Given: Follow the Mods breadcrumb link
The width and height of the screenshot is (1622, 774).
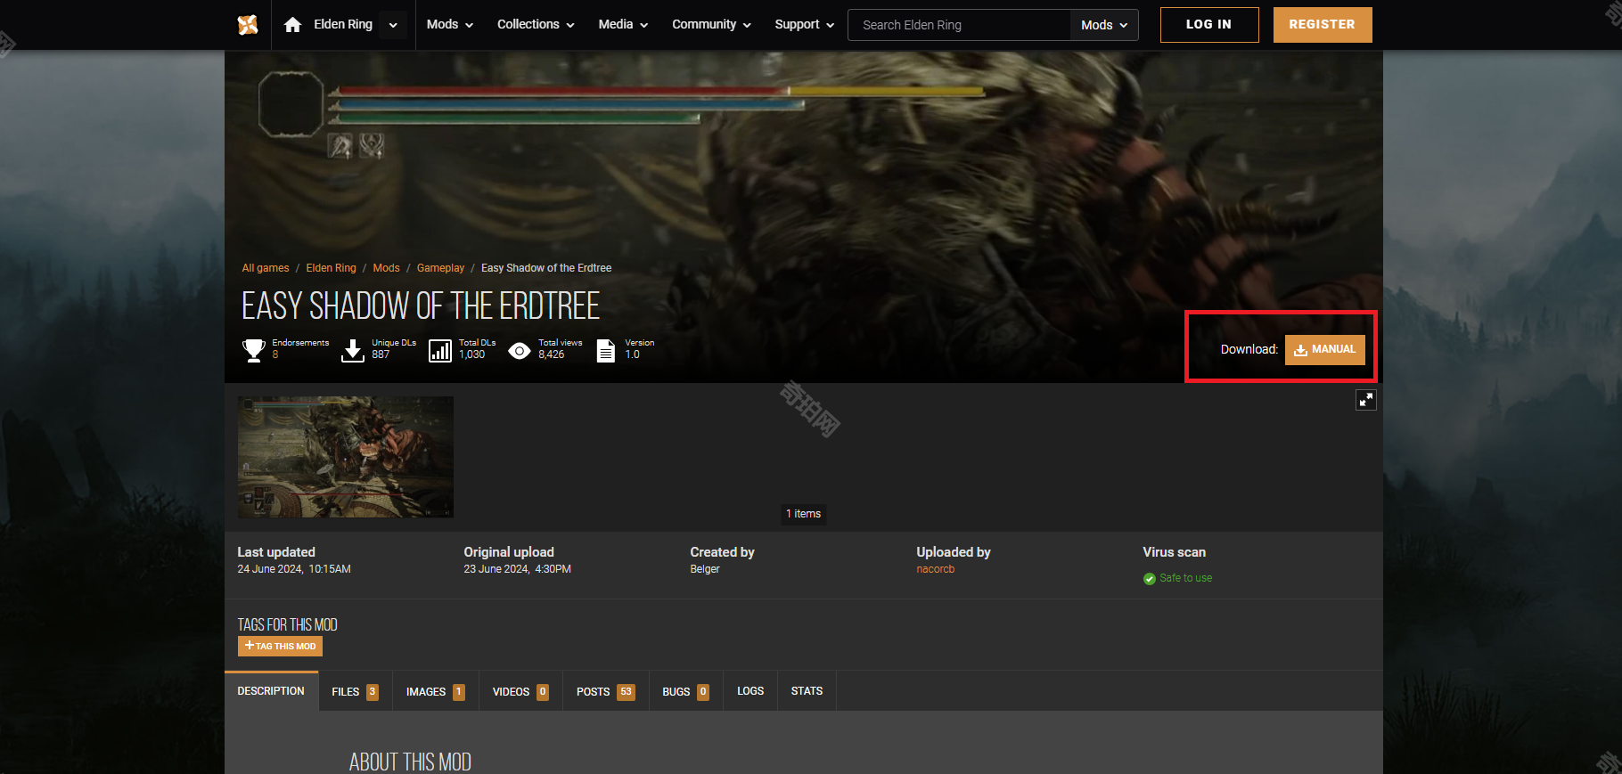Looking at the screenshot, I should pos(386,268).
